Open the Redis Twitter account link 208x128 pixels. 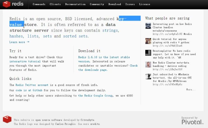32,85
